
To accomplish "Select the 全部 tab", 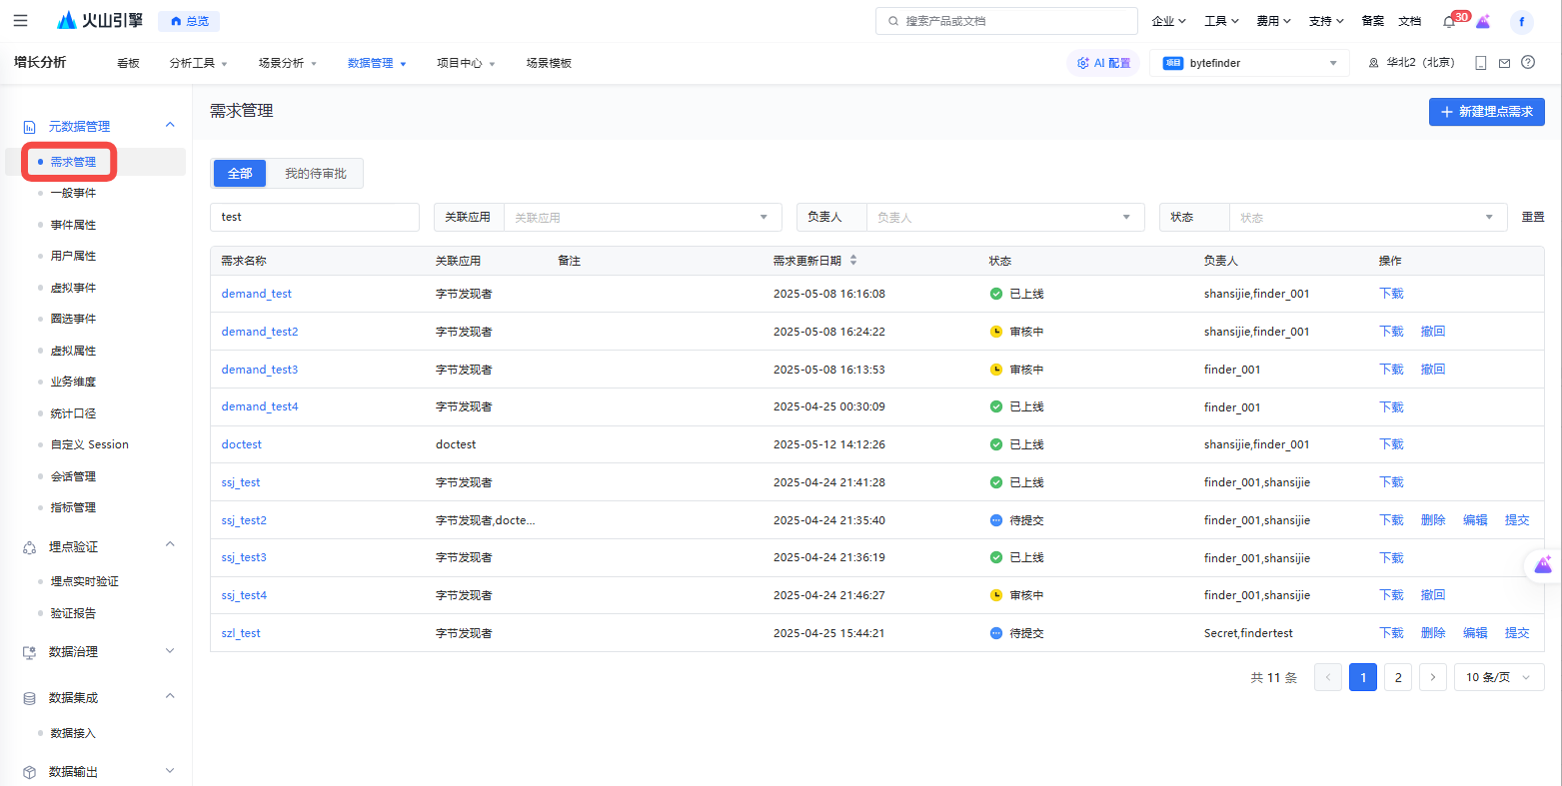I will pos(240,174).
